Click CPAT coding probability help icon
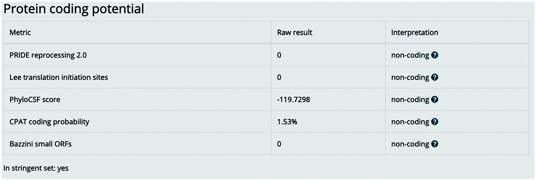The width and height of the screenshot is (536, 181). (434, 122)
